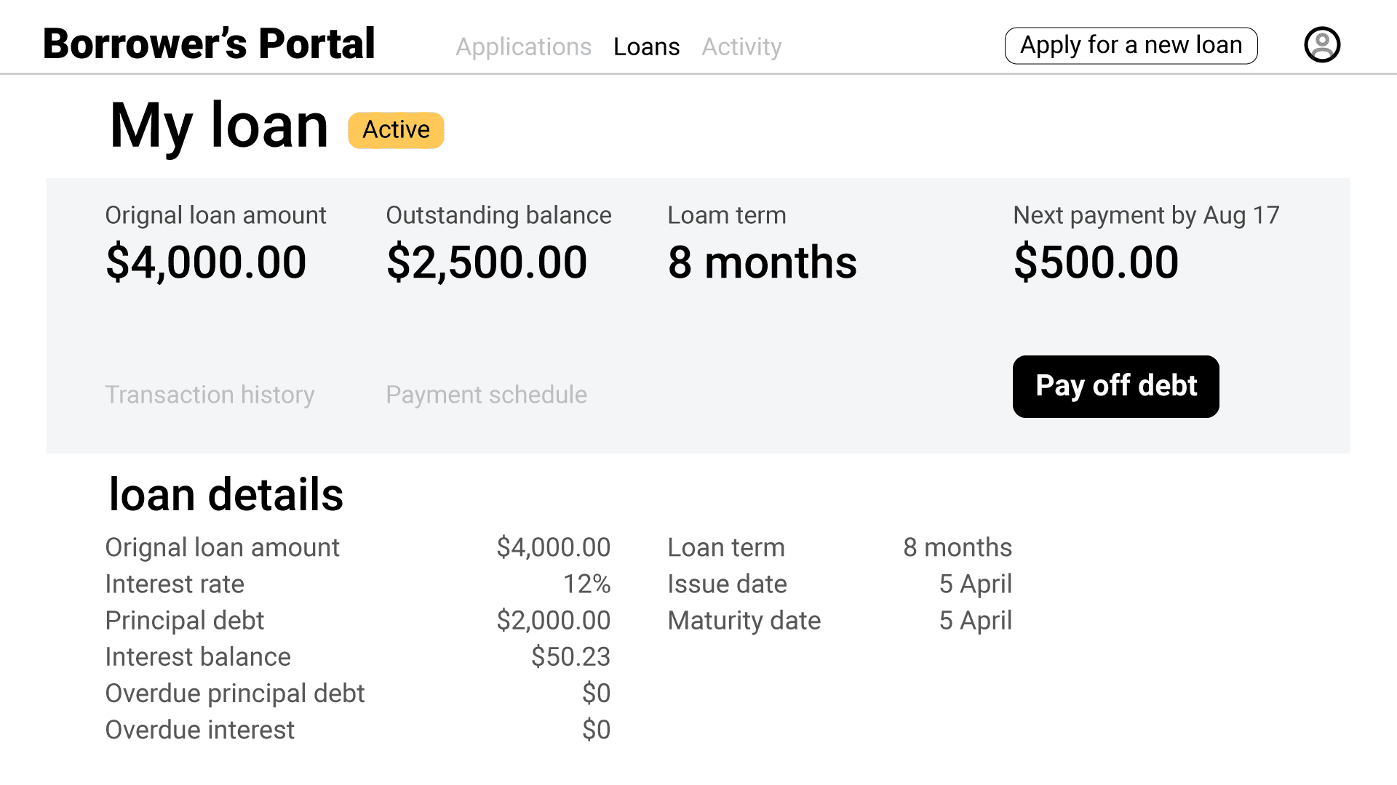
Task: Go to the Activity tab
Action: click(x=741, y=47)
